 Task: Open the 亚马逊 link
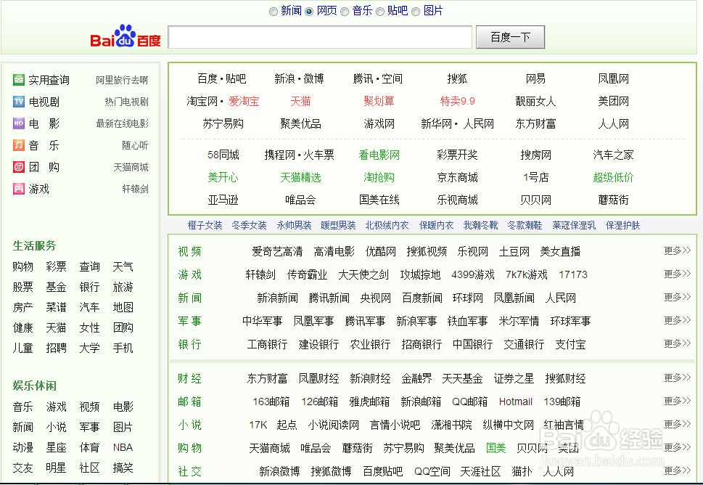point(223,200)
